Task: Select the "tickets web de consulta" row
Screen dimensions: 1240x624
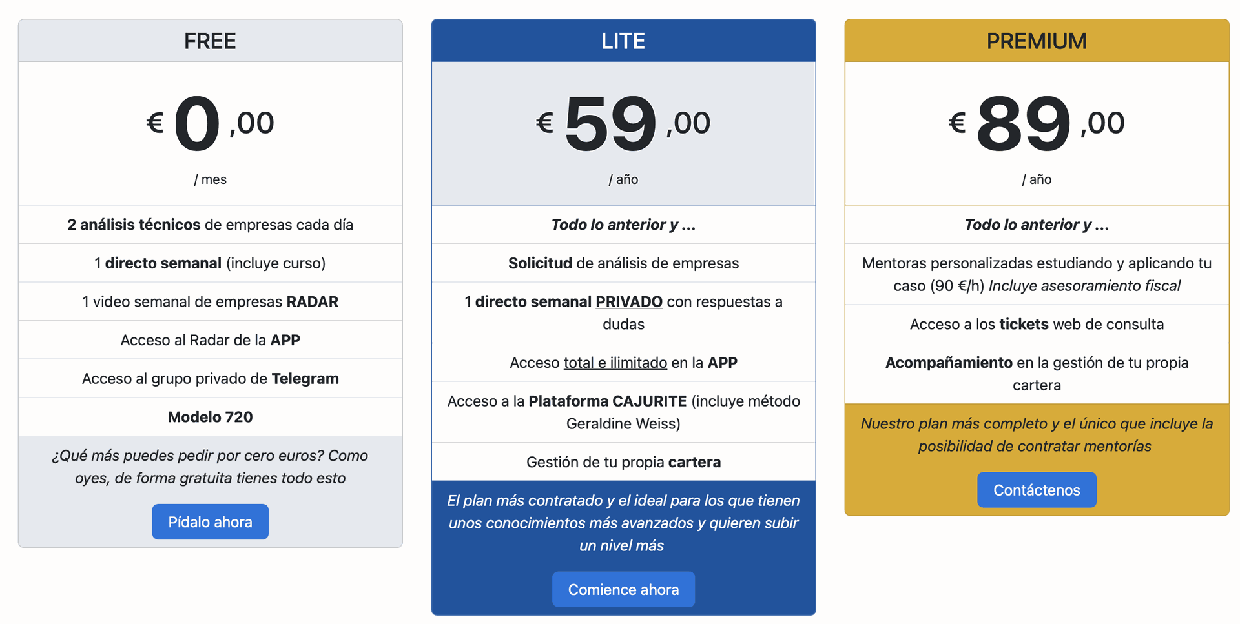Action: [1036, 324]
